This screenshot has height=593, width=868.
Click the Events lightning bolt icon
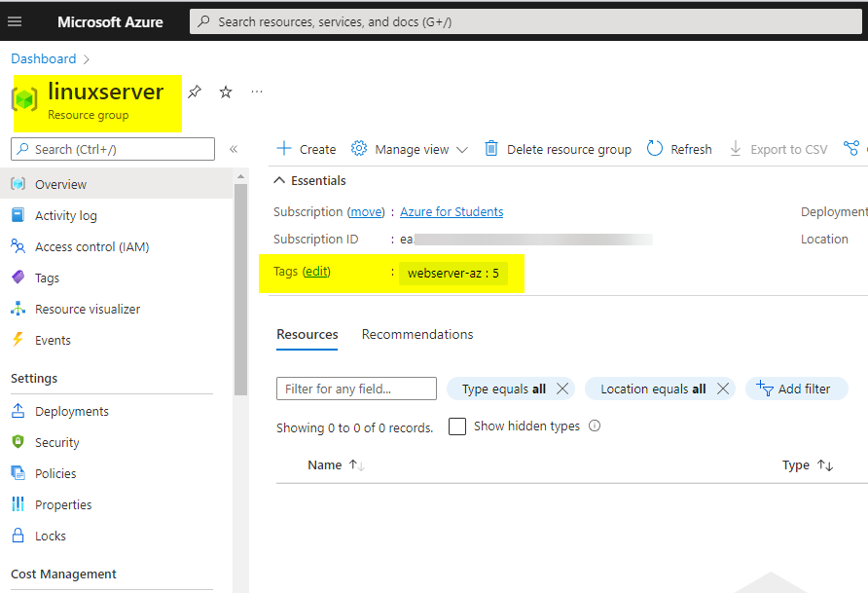point(18,340)
